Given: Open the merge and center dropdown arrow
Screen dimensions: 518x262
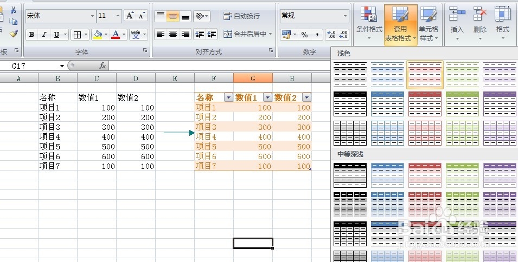Looking at the screenshot, I should (270, 34).
